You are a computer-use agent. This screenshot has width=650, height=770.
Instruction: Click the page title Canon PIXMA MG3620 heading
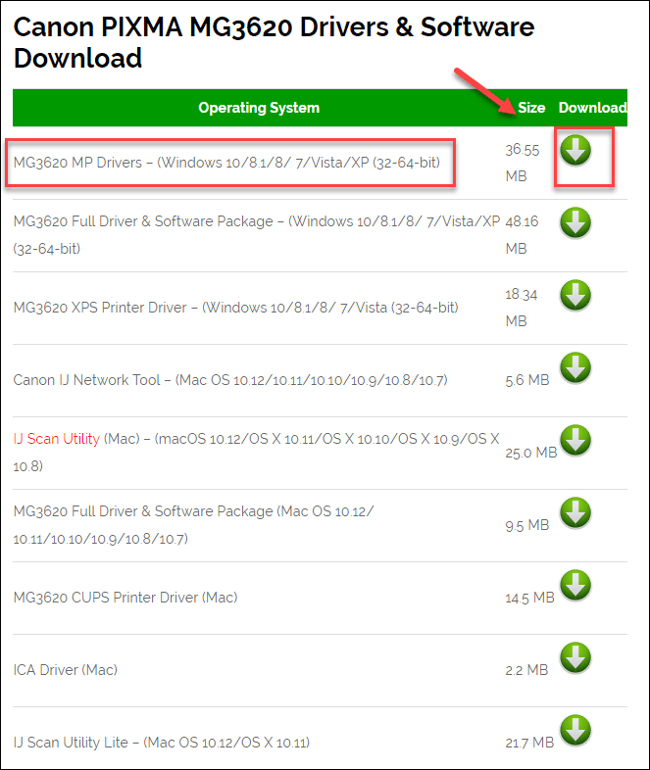pyautogui.click(x=274, y=42)
